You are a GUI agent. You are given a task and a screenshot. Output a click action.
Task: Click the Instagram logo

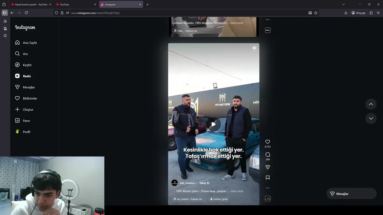click(x=25, y=27)
